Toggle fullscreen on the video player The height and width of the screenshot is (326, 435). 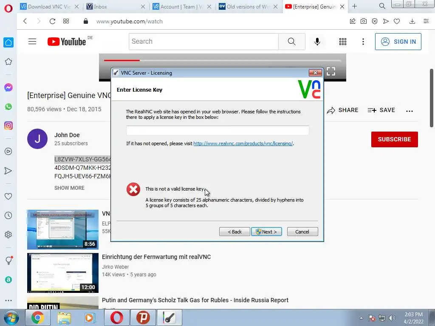click(x=330, y=71)
